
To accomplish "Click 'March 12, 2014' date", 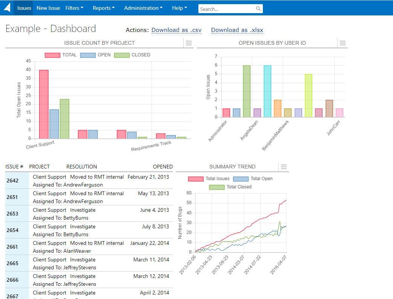I will click(x=151, y=276).
